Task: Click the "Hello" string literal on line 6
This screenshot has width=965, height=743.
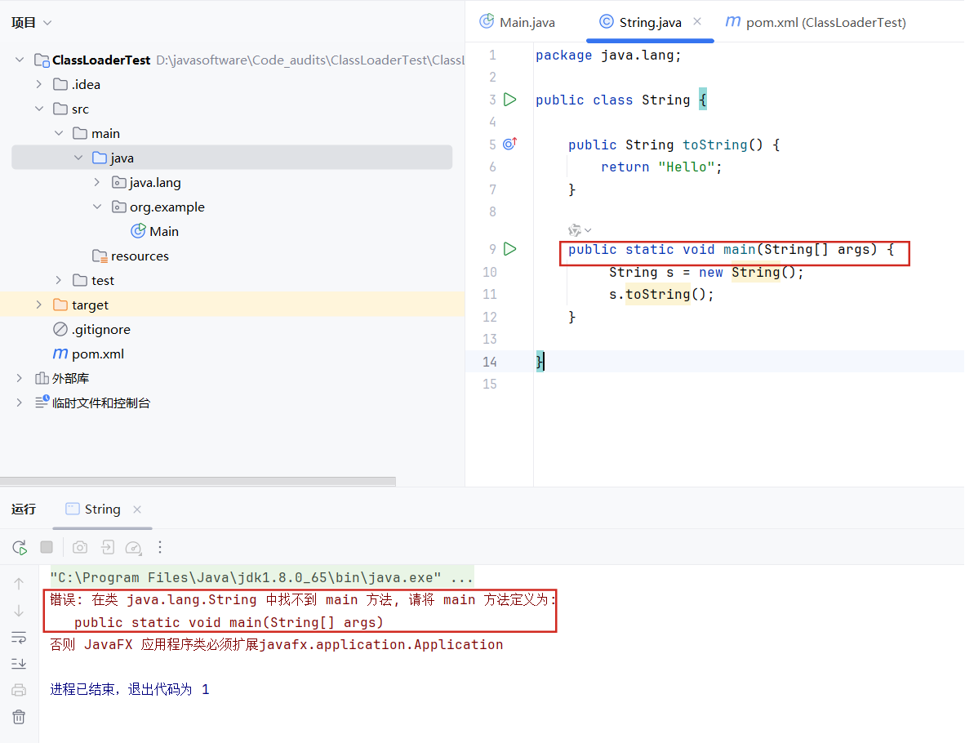Action: (687, 167)
